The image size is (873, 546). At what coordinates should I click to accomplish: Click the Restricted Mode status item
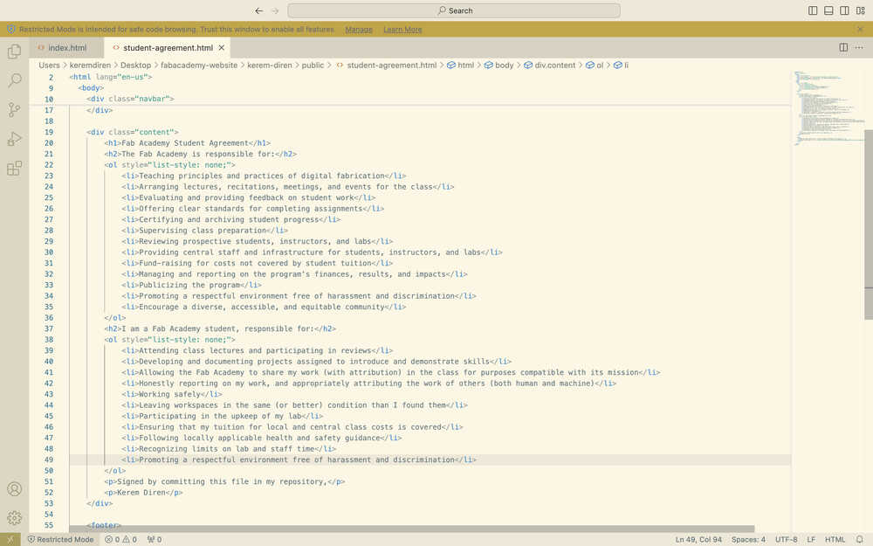click(x=61, y=539)
